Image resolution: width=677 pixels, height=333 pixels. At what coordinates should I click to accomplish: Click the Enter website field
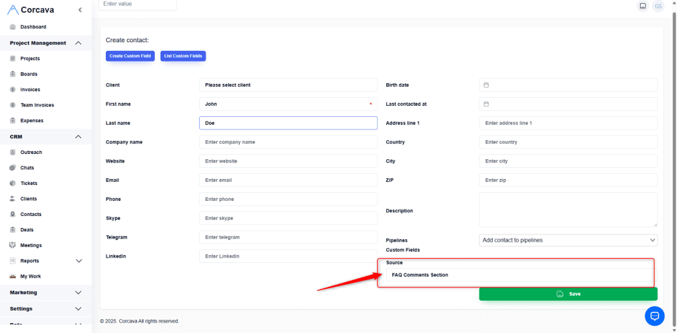click(x=288, y=161)
